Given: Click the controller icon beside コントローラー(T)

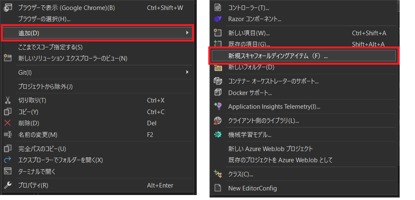Looking at the screenshot, I should [217, 8].
